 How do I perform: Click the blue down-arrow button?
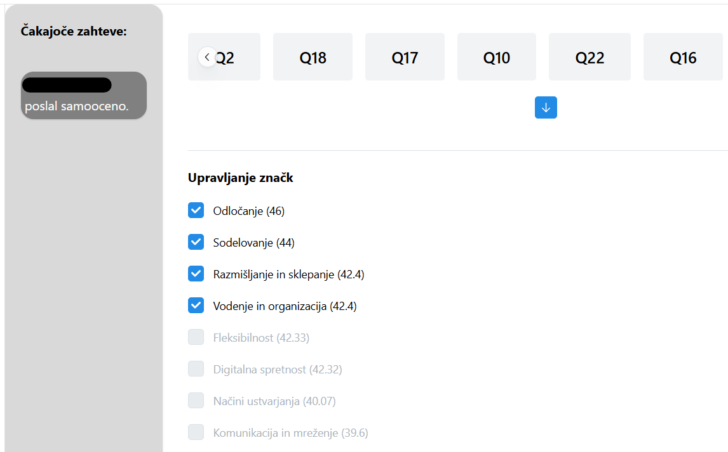[x=546, y=107]
